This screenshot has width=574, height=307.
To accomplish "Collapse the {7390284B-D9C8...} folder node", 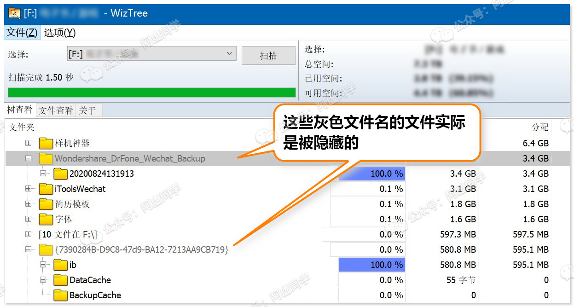I will [x=29, y=249].
